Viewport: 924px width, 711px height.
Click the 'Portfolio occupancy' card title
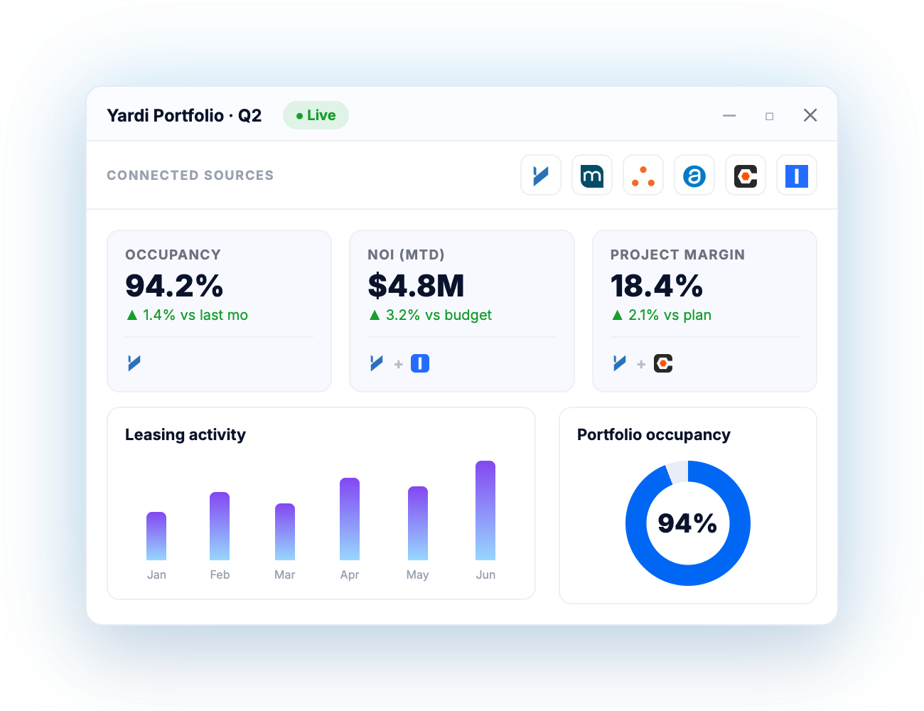pyautogui.click(x=654, y=434)
